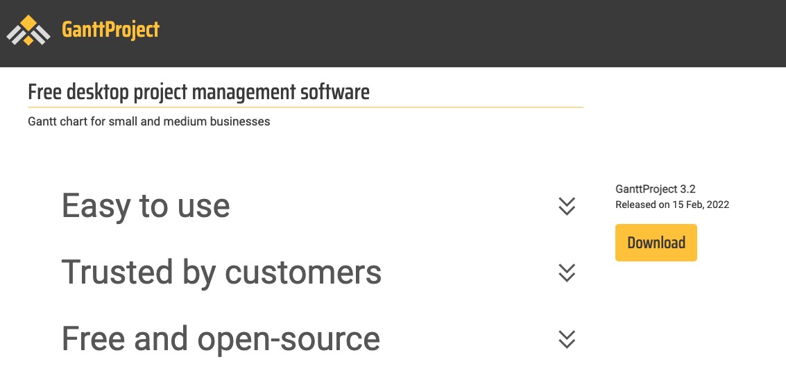Click the yellow underline beneath the main heading
Viewport: 786px width, 389px height.
pyautogui.click(x=305, y=107)
